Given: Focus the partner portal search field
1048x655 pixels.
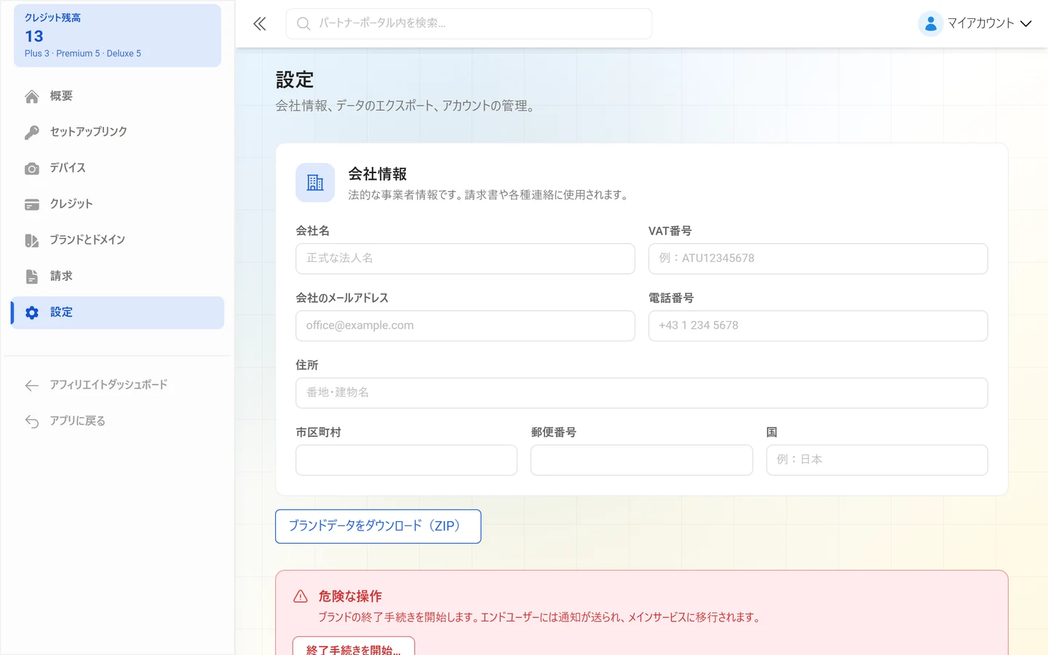Looking at the screenshot, I should point(469,24).
